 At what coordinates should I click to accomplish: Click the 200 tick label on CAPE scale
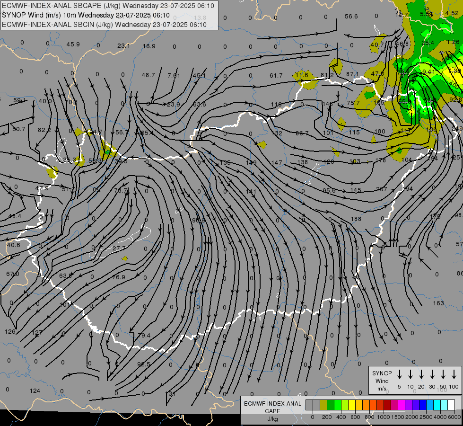click(327, 417)
